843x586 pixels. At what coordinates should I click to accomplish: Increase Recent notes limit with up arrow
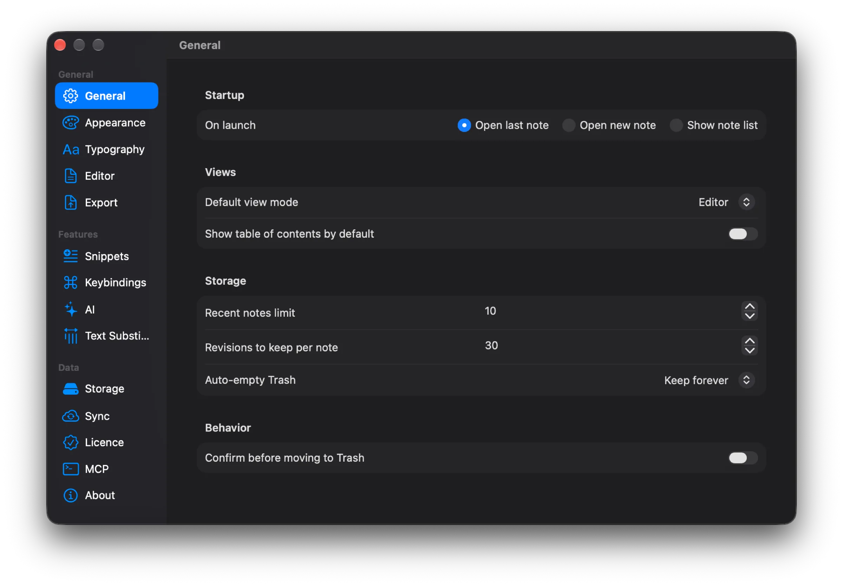click(749, 307)
